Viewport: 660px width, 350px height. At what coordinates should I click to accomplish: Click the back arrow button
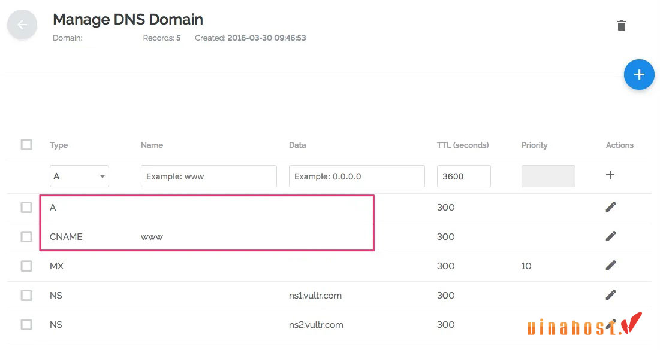tap(22, 25)
